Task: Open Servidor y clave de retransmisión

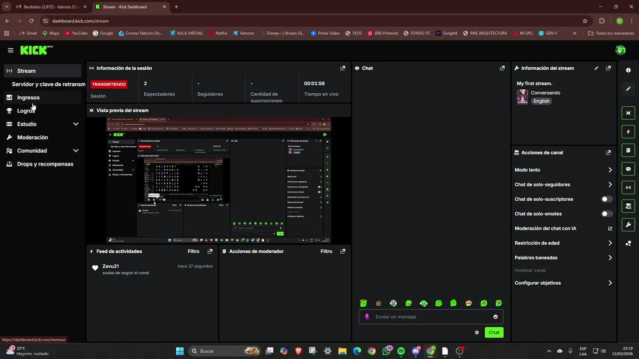Action: click(48, 84)
